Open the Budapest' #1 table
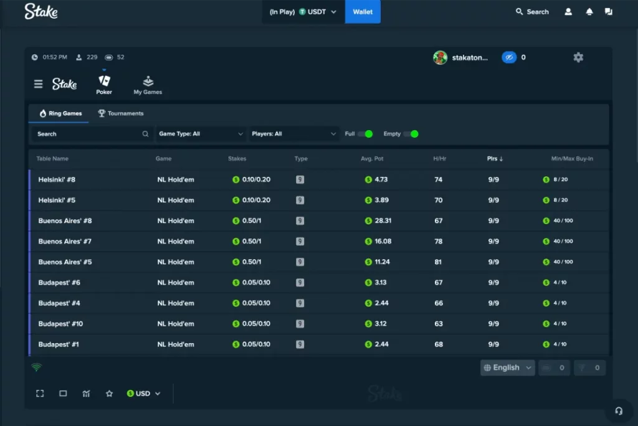 pyautogui.click(x=319, y=344)
